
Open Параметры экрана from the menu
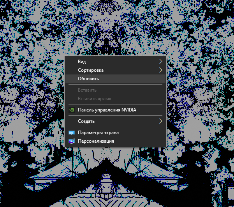(x=115, y=133)
